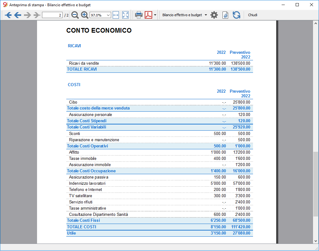
Task: Click the Chiudi button
Action: (252, 15)
